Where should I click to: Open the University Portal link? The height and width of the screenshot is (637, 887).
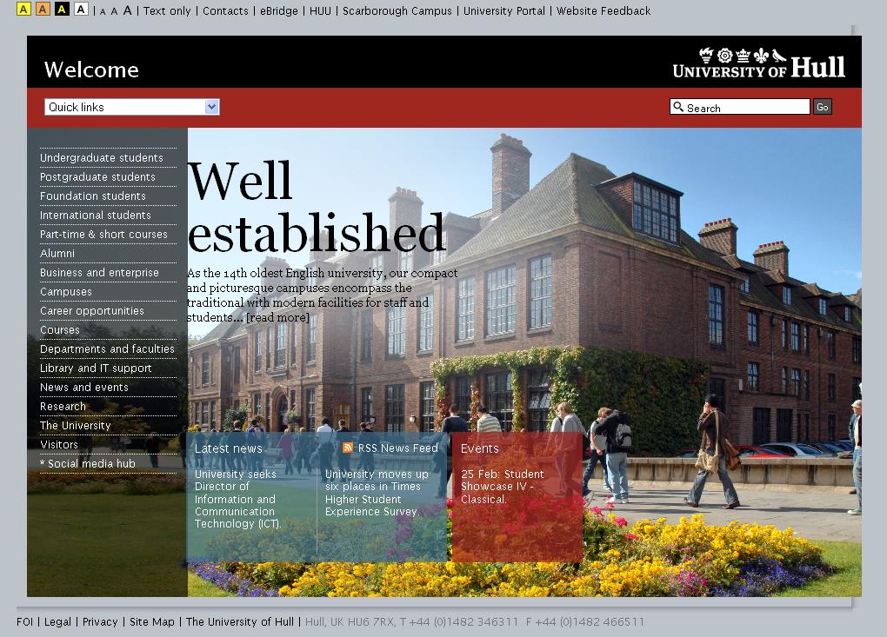click(504, 10)
